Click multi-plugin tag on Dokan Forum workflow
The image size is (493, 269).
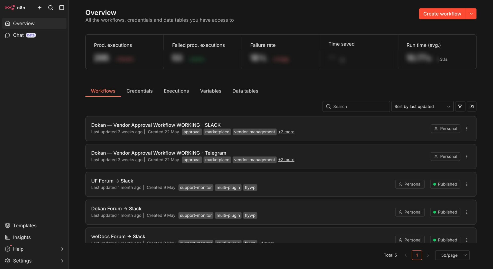coord(228,216)
